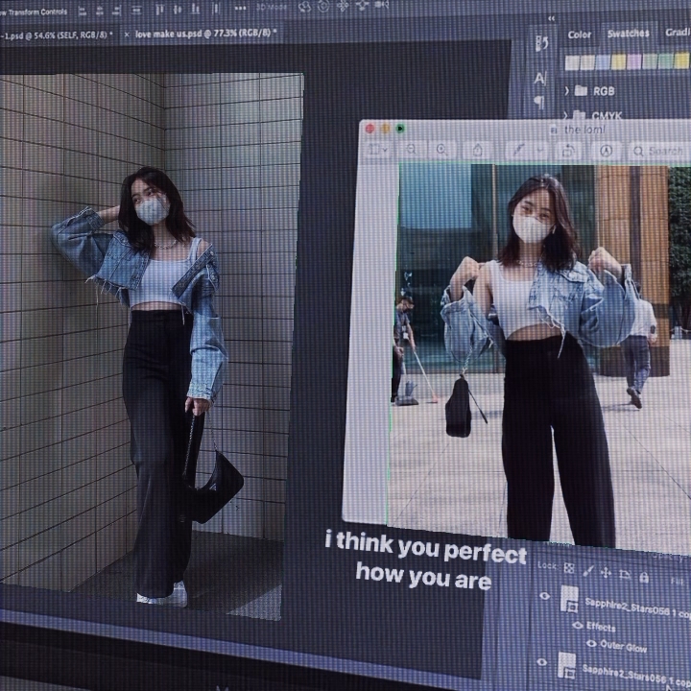
Task: Click the rotate icon in Preview toolbar
Action: [568, 151]
